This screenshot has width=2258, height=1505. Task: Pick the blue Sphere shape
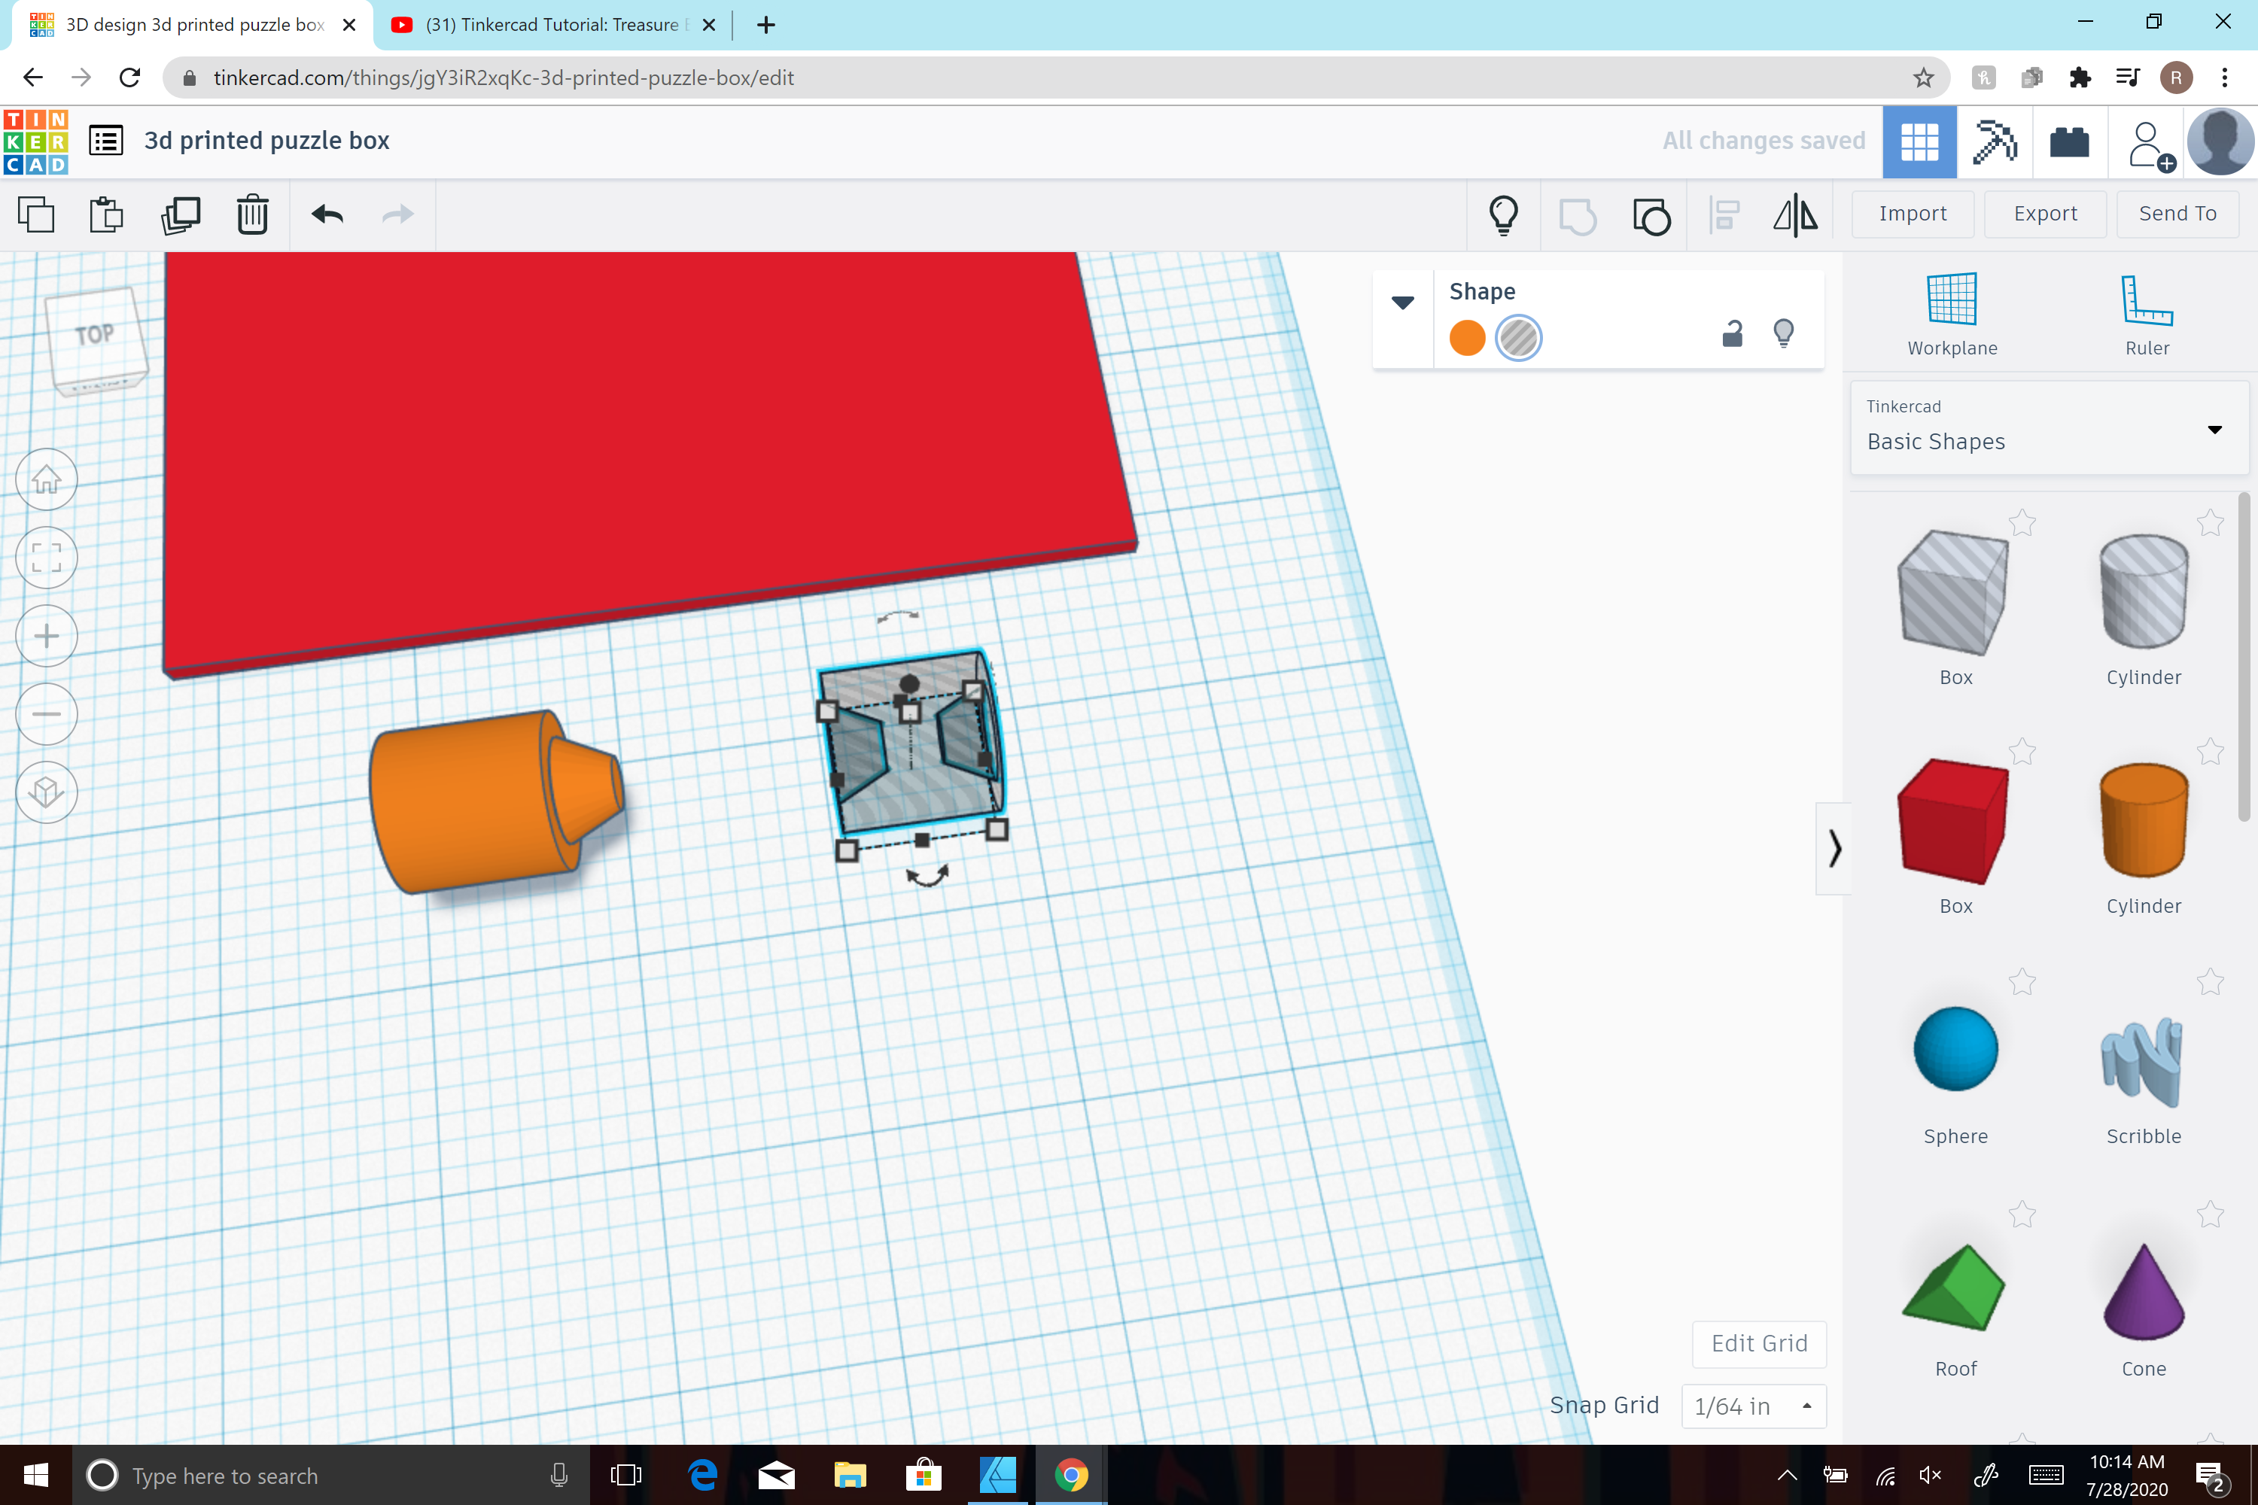coord(1955,1050)
